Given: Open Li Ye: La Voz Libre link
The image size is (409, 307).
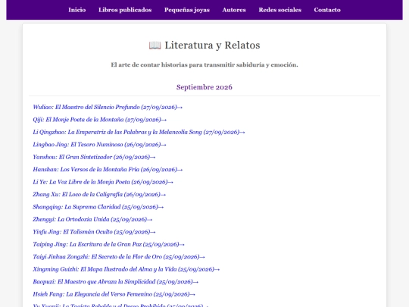Looking at the screenshot, I should pos(103,182).
